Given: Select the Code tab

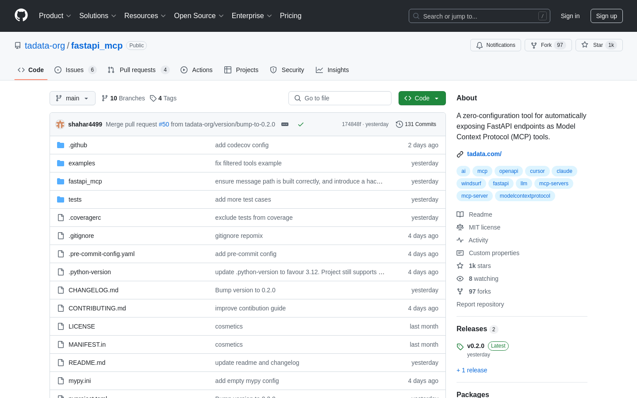Looking at the screenshot, I should click(x=31, y=70).
